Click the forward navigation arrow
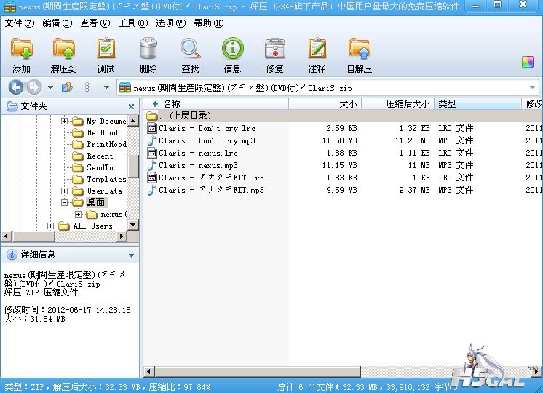The height and width of the screenshot is (393, 543). [34, 87]
